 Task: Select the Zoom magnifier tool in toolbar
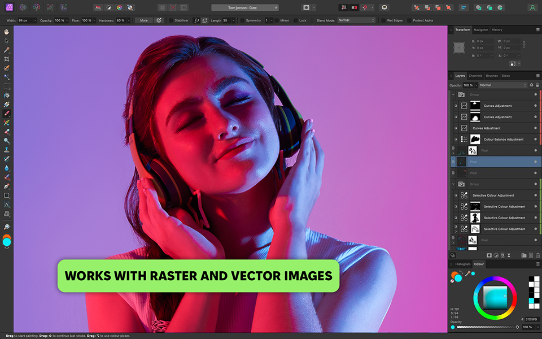coord(7,227)
